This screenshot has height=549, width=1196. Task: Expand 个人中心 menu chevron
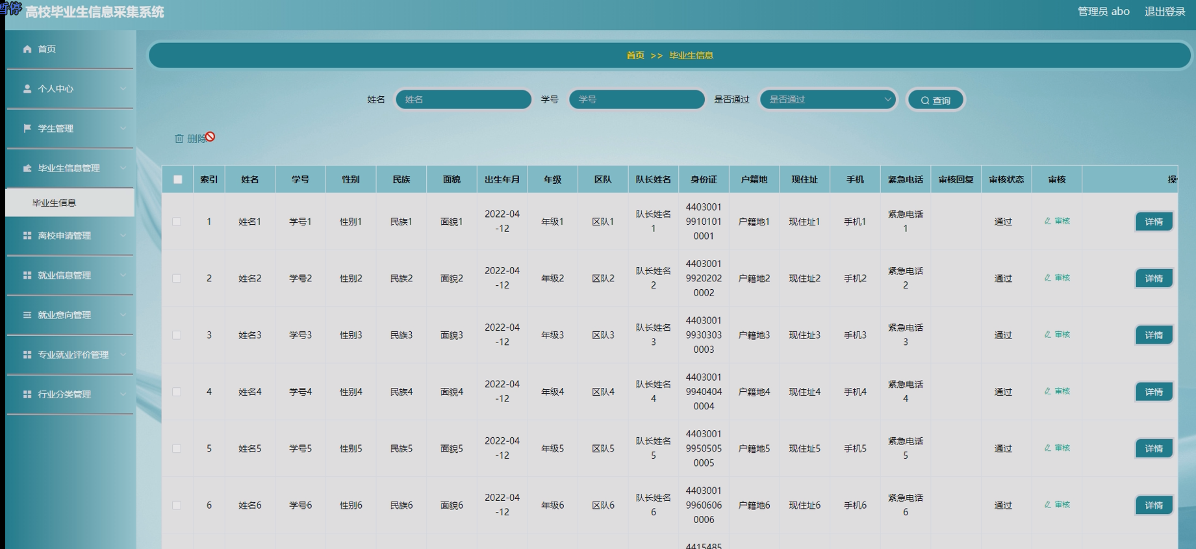point(123,88)
